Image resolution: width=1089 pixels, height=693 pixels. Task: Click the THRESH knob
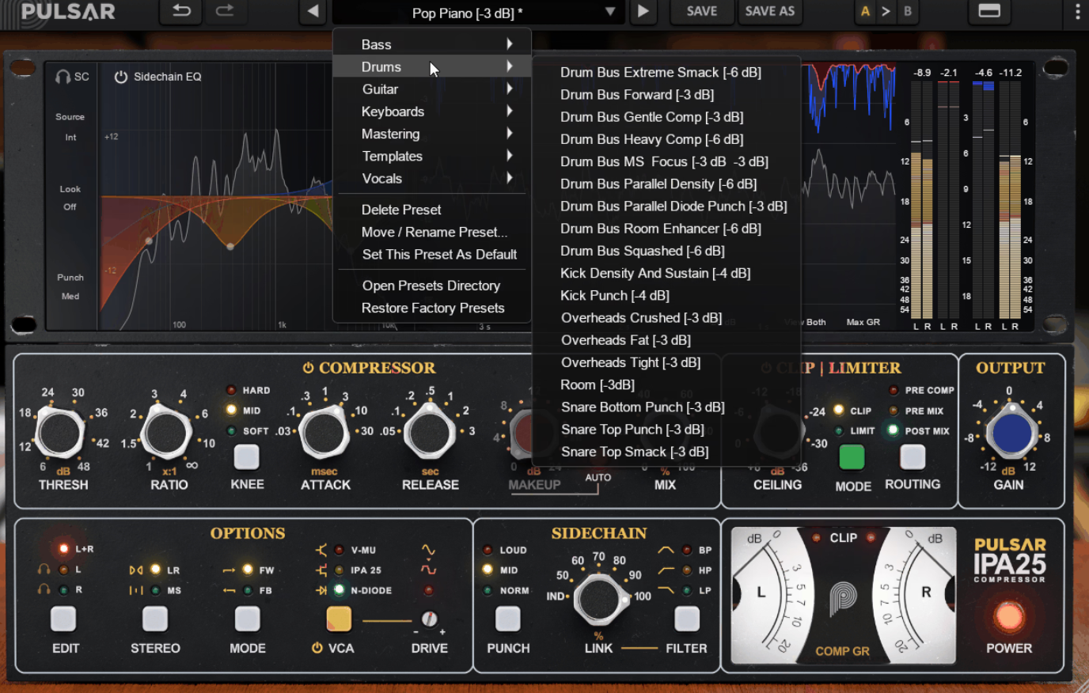pyautogui.click(x=60, y=433)
